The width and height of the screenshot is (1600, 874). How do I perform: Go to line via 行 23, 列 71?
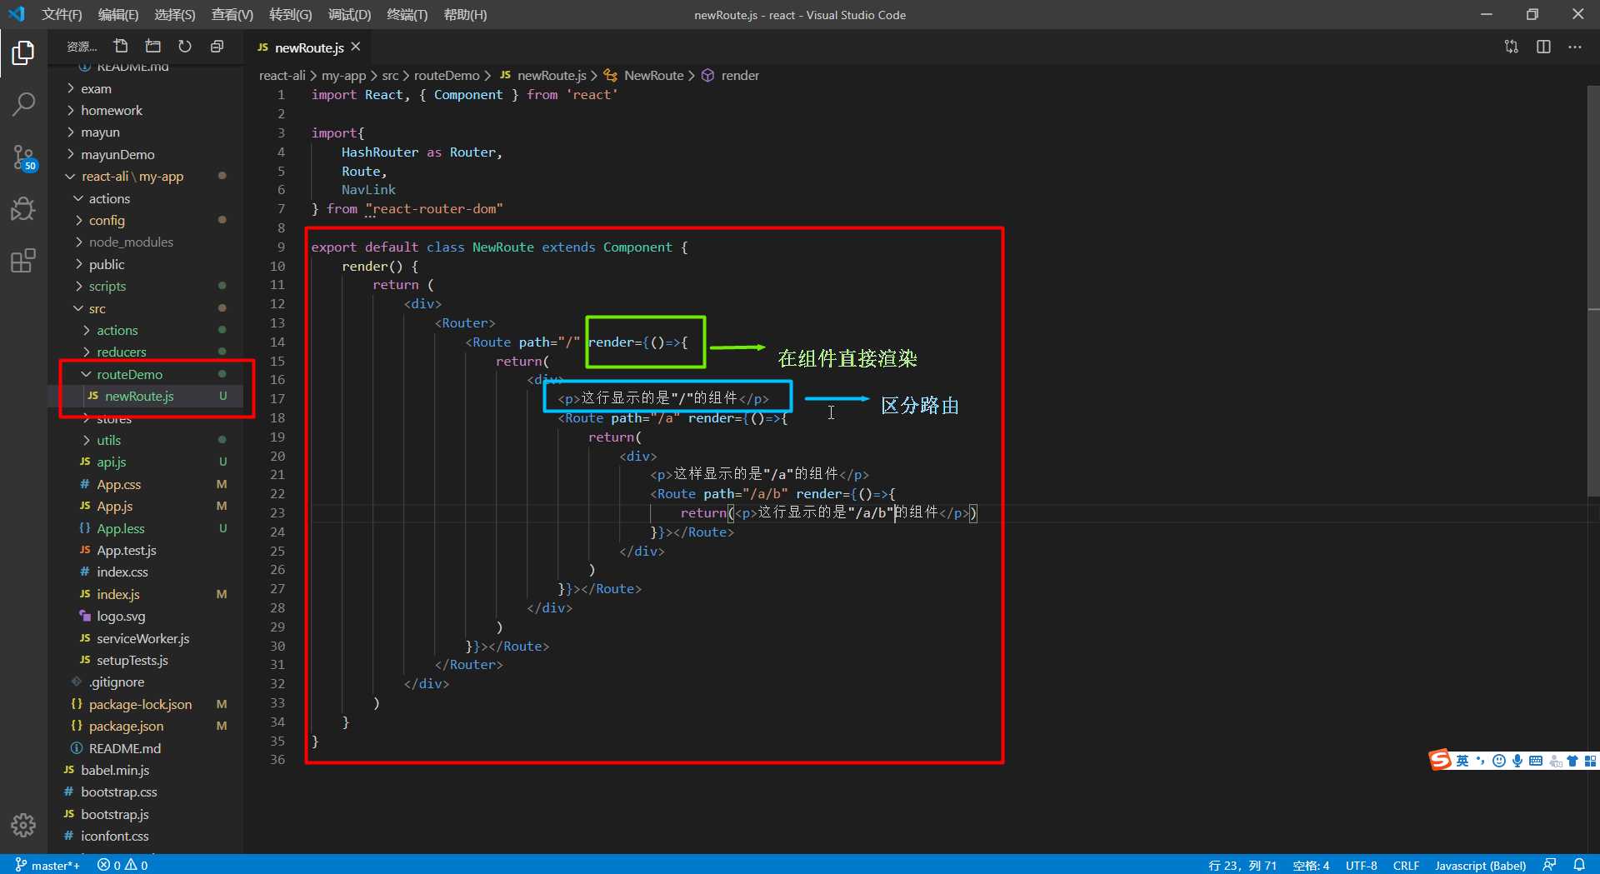tap(1242, 865)
